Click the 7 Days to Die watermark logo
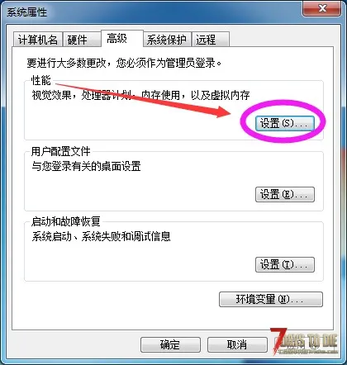This screenshot has width=347, height=365. (x=304, y=341)
